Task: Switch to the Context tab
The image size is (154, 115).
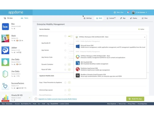Action: tap(111, 18)
